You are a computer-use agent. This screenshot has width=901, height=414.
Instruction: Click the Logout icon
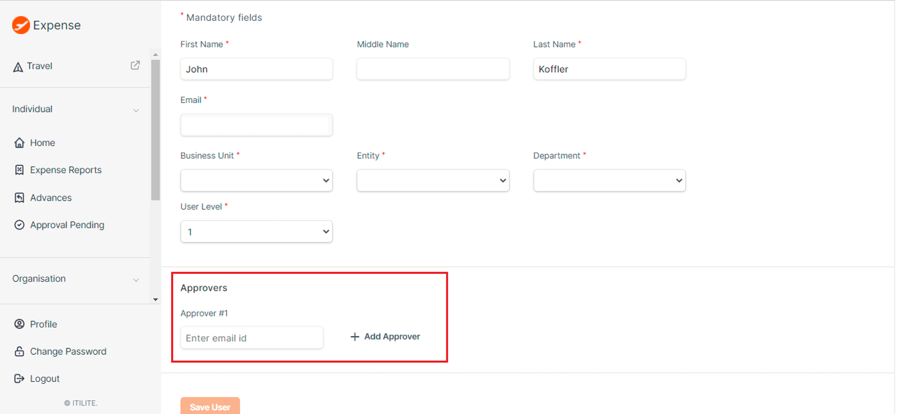point(19,378)
